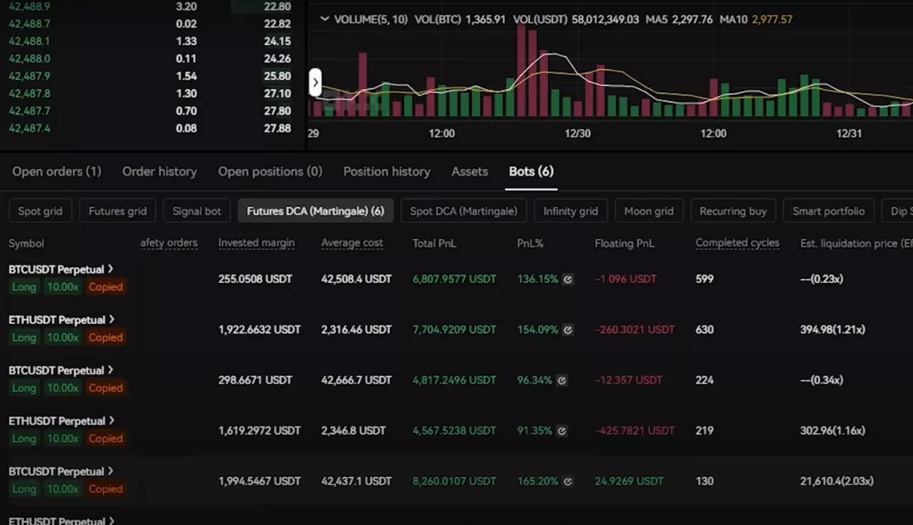Open the BTCUSDT Perpetual bot with 224 cycles
The height and width of the screenshot is (525, 913).
(62, 370)
